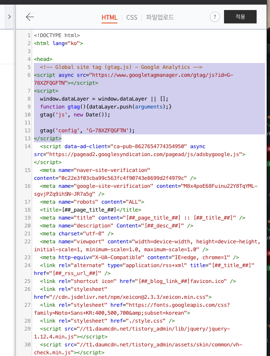This screenshot has height=356, width=270.
Task: Click the gtag('config') line
Action: pos(87,131)
